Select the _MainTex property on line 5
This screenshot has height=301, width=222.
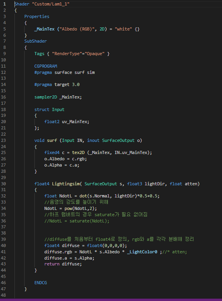click(x=44, y=29)
